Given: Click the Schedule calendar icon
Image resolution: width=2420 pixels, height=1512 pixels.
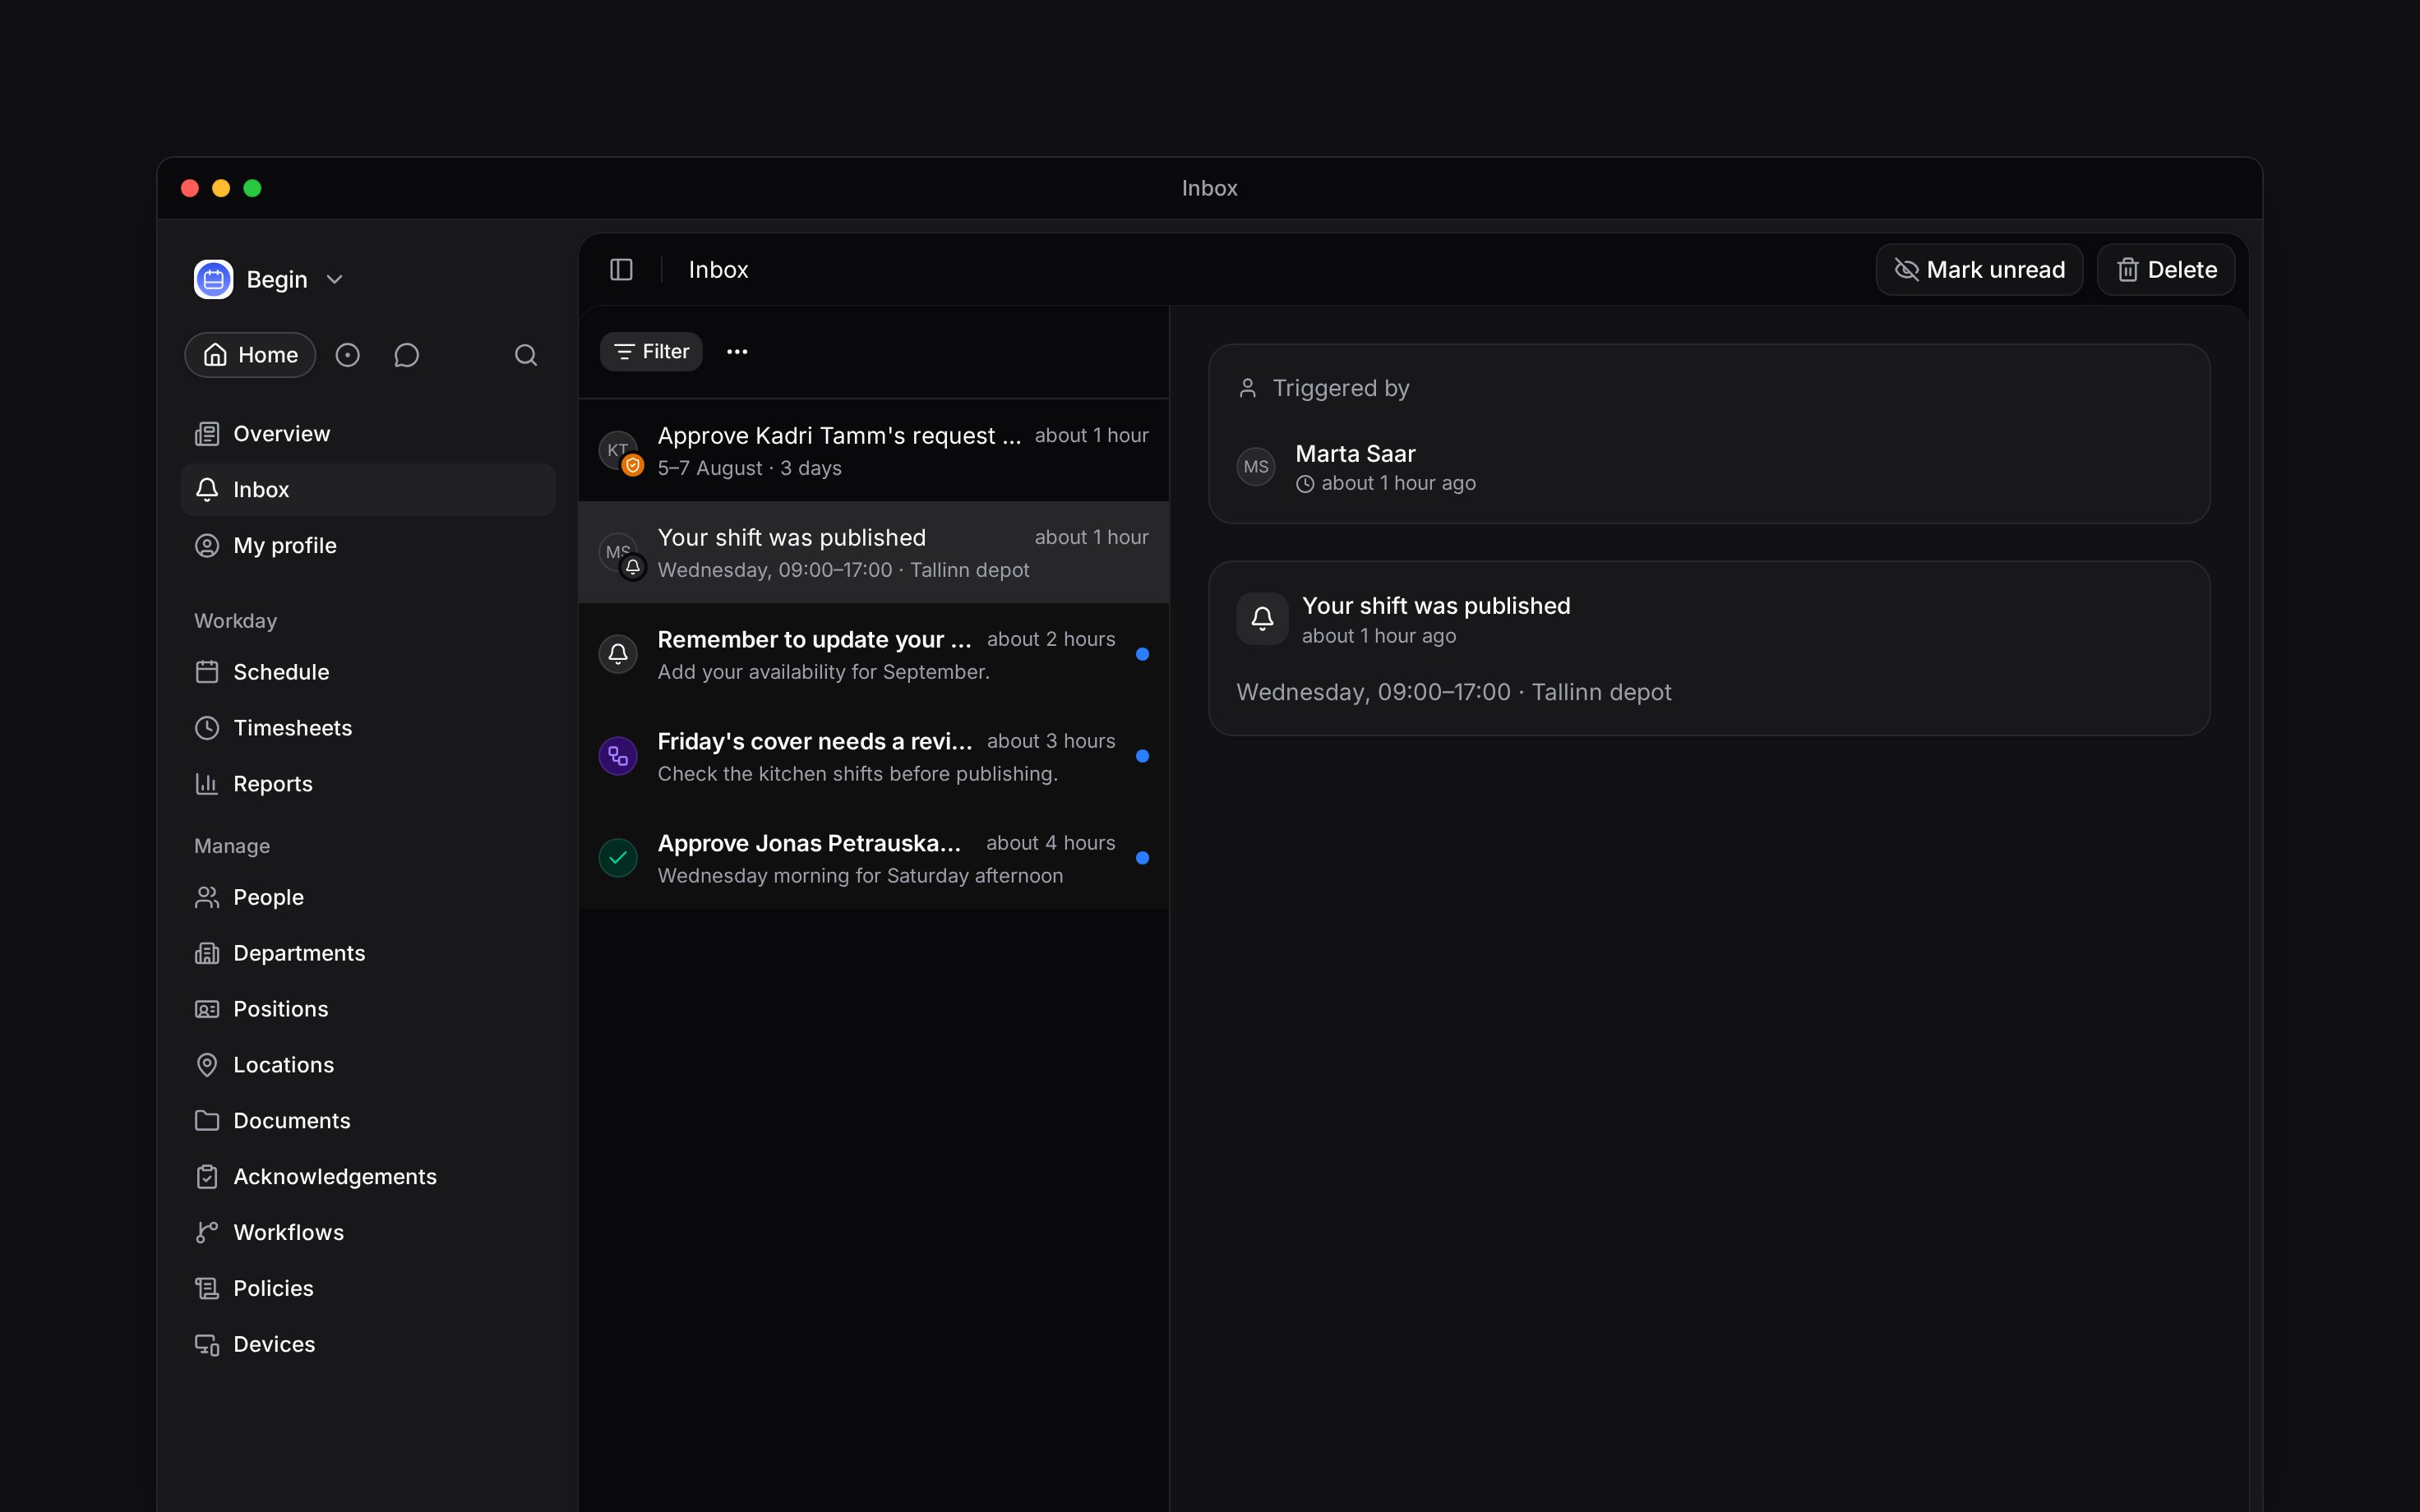Looking at the screenshot, I should (x=207, y=672).
